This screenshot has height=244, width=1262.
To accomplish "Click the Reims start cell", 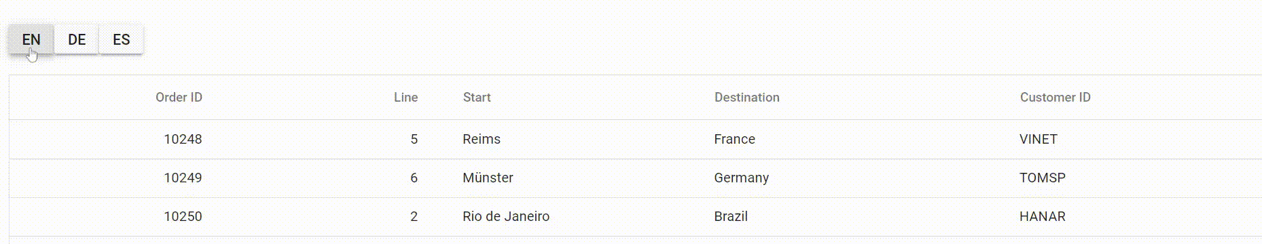I will coord(482,139).
